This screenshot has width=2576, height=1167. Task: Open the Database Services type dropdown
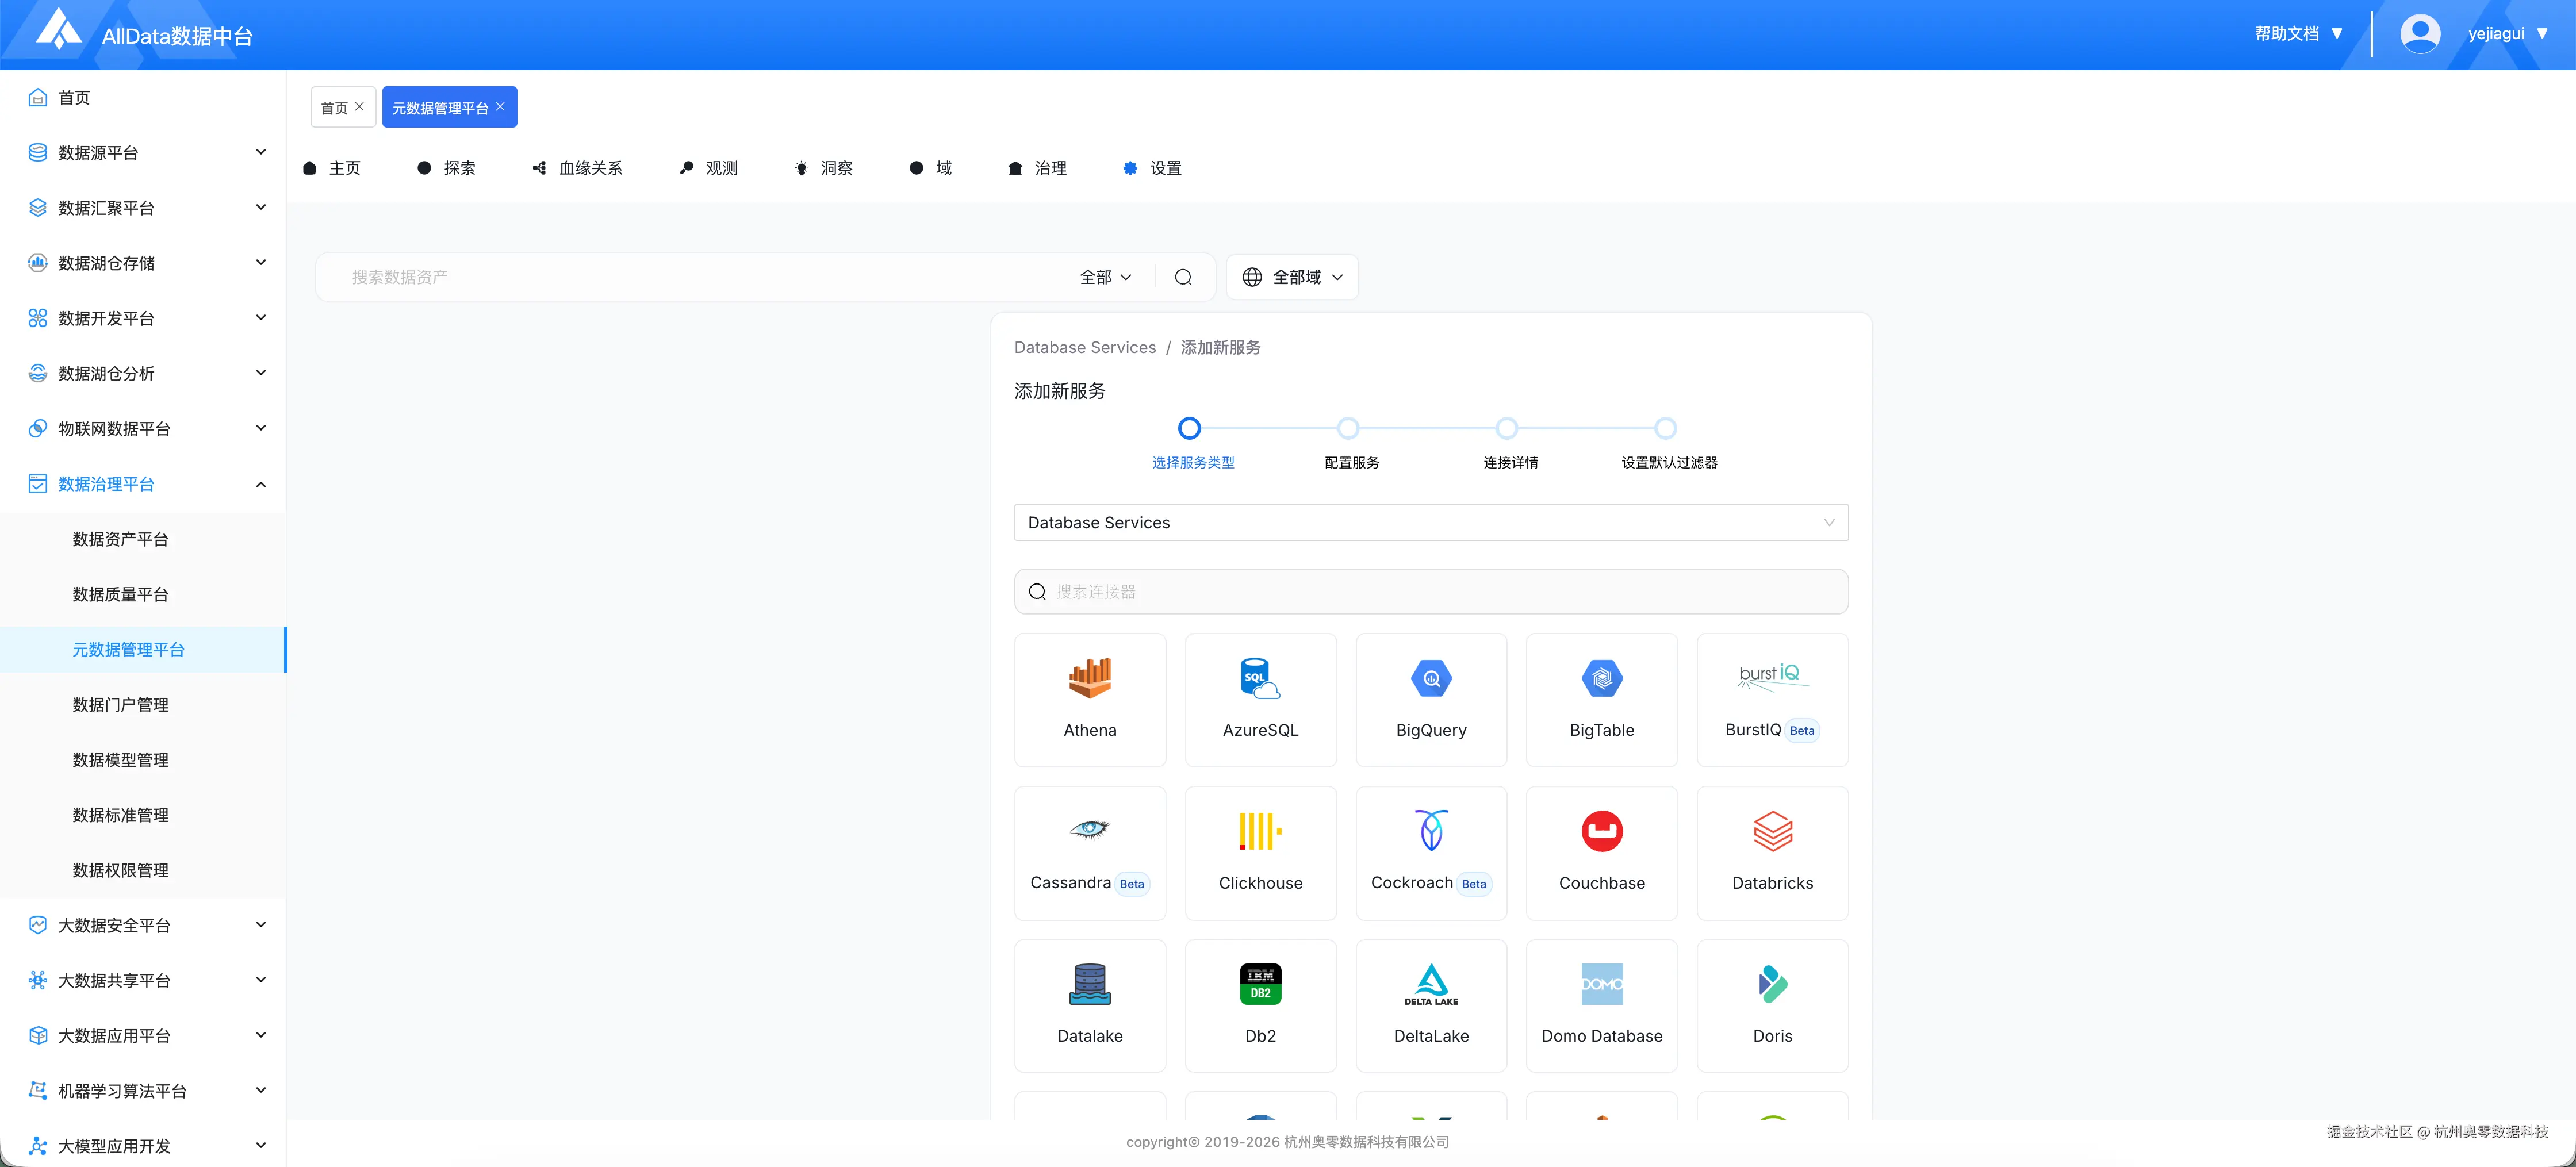tap(1430, 523)
